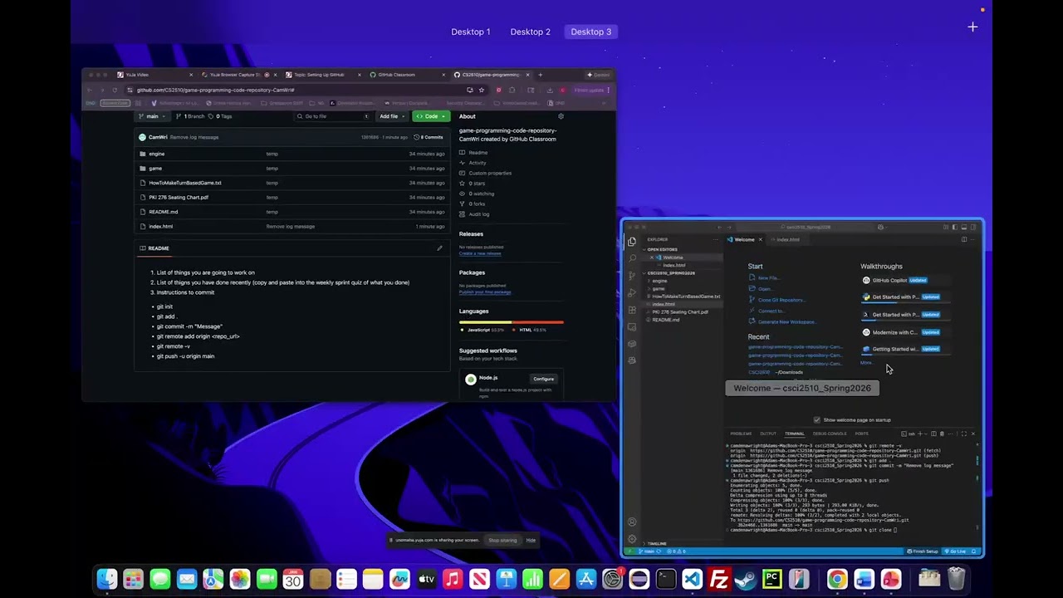
Task: Switch to Desktop 1 in Mission Control
Action: pos(471,32)
